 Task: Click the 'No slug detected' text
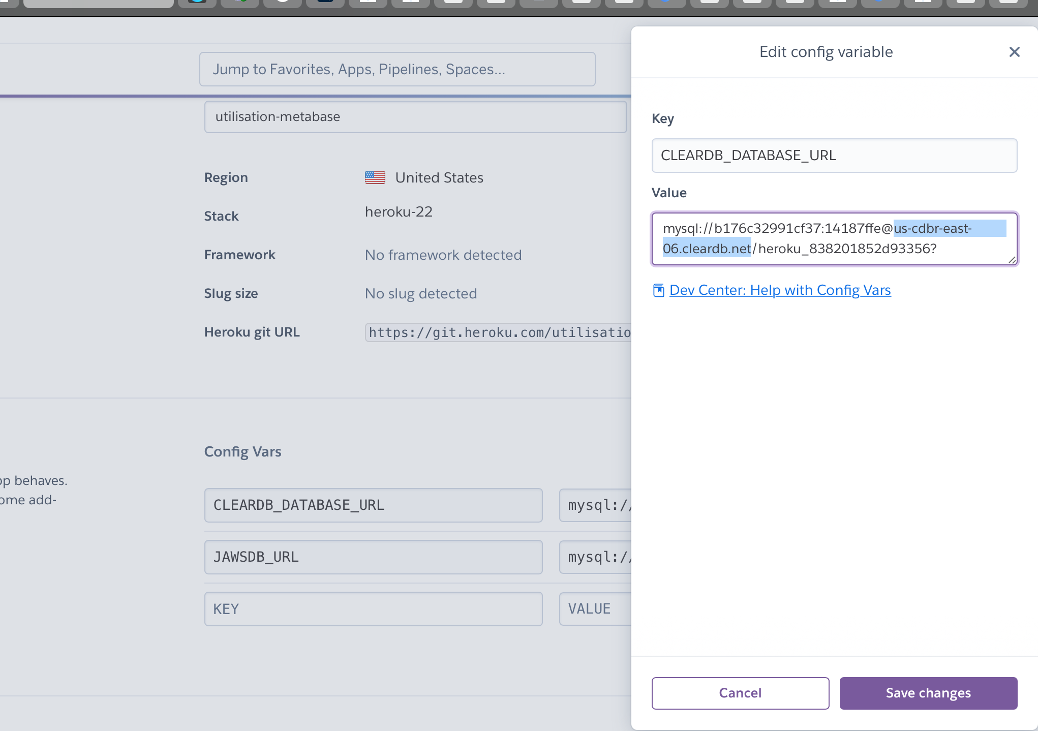[x=421, y=293]
